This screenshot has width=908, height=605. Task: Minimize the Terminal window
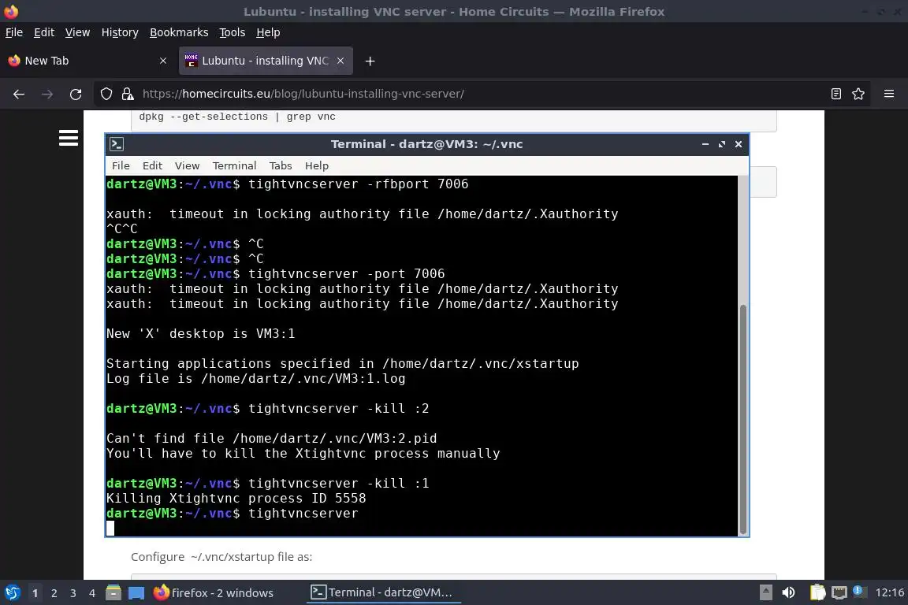pos(705,144)
